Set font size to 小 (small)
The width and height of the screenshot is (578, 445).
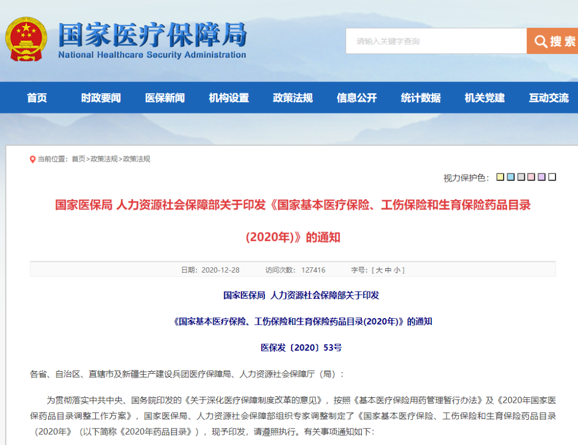click(x=397, y=270)
